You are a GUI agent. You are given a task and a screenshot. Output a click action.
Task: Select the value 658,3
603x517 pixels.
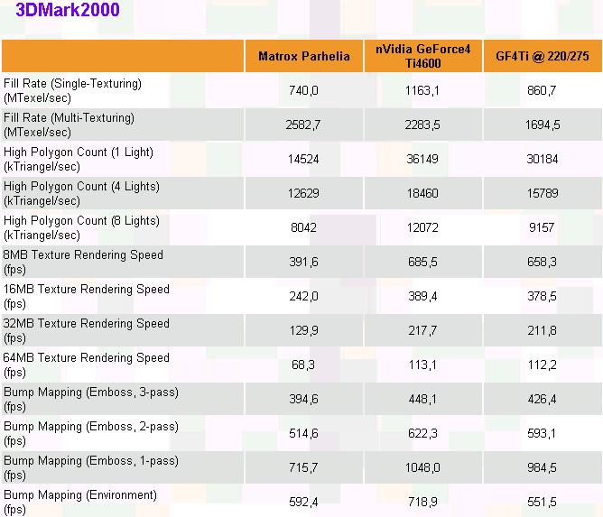pos(542,262)
